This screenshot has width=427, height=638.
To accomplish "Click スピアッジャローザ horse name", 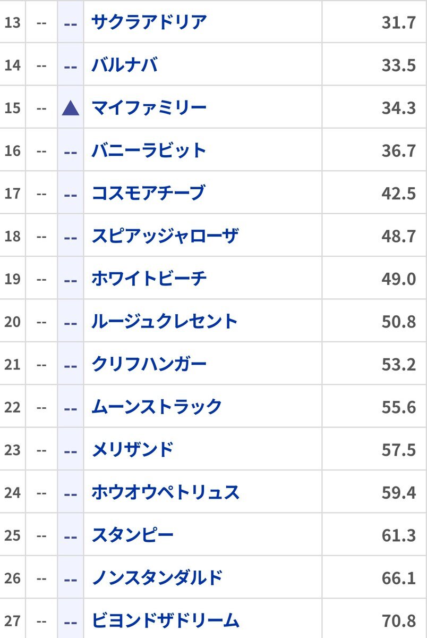I will [165, 236].
